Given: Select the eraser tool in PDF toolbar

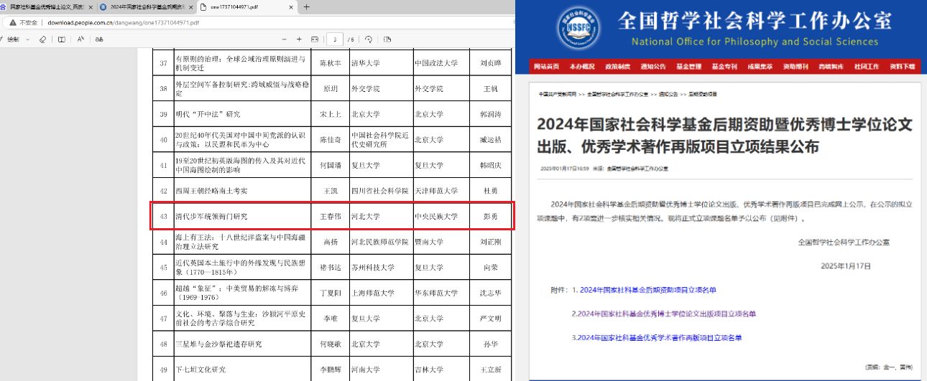Looking at the screenshot, I should pyautogui.click(x=42, y=39).
